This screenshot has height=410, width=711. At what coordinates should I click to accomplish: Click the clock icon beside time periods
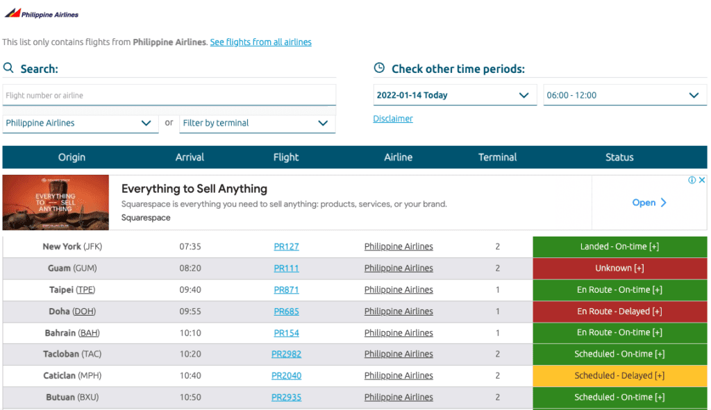[x=379, y=68]
